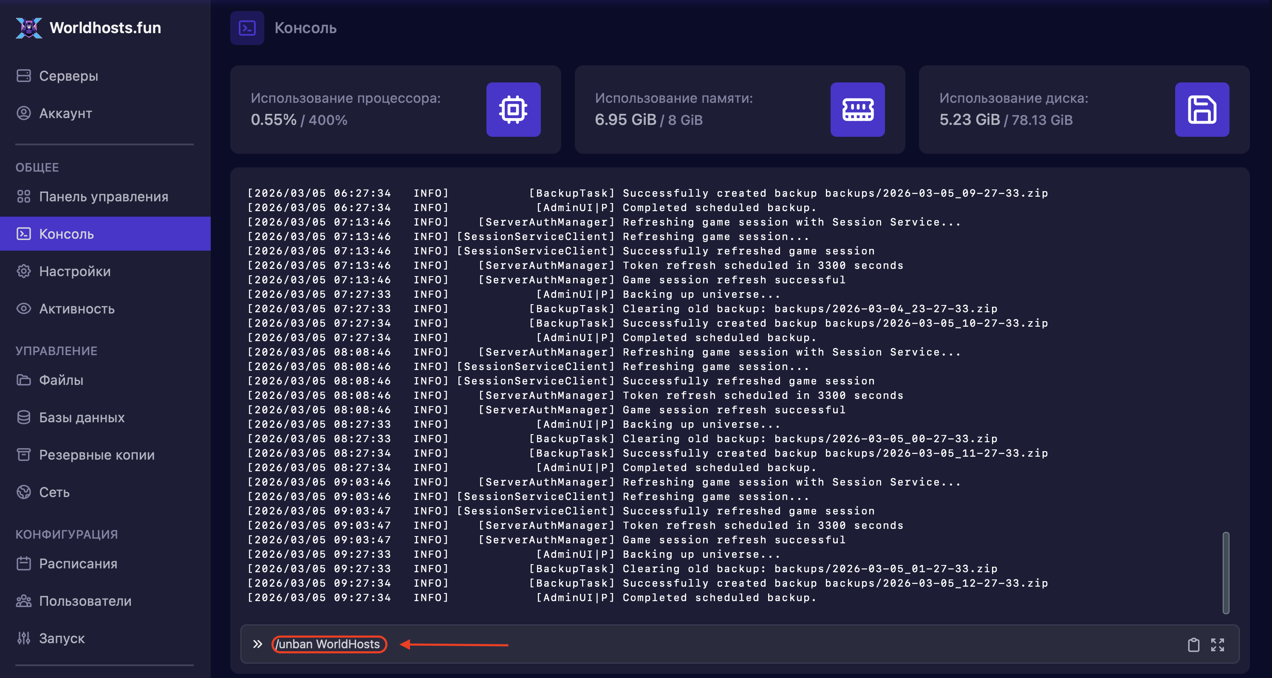Click the memory usage RAM icon

click(x=857, y=110)
